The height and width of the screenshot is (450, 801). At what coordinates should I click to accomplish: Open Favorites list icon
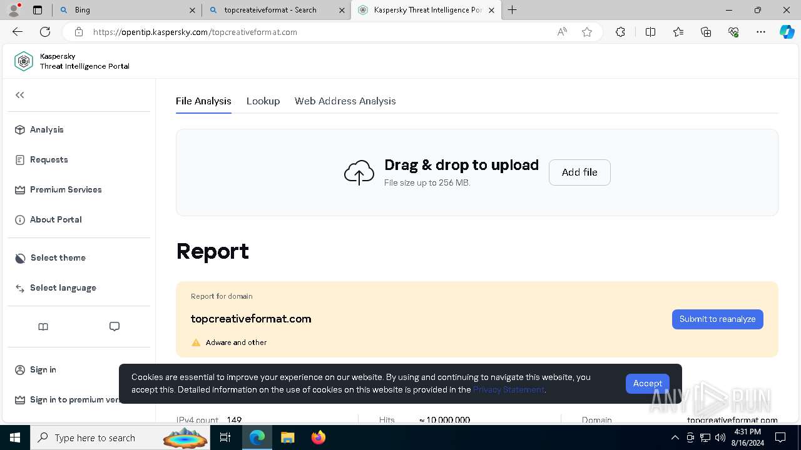point(678,32)
